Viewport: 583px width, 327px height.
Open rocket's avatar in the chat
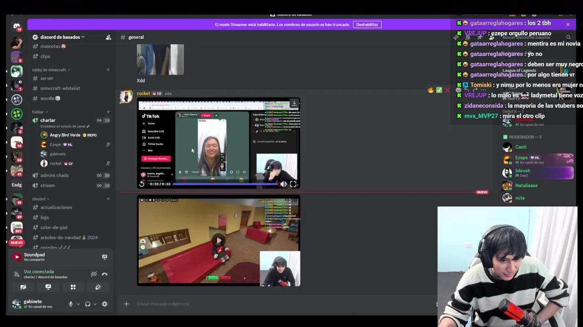pyautogui.click(x=126, y=97)
